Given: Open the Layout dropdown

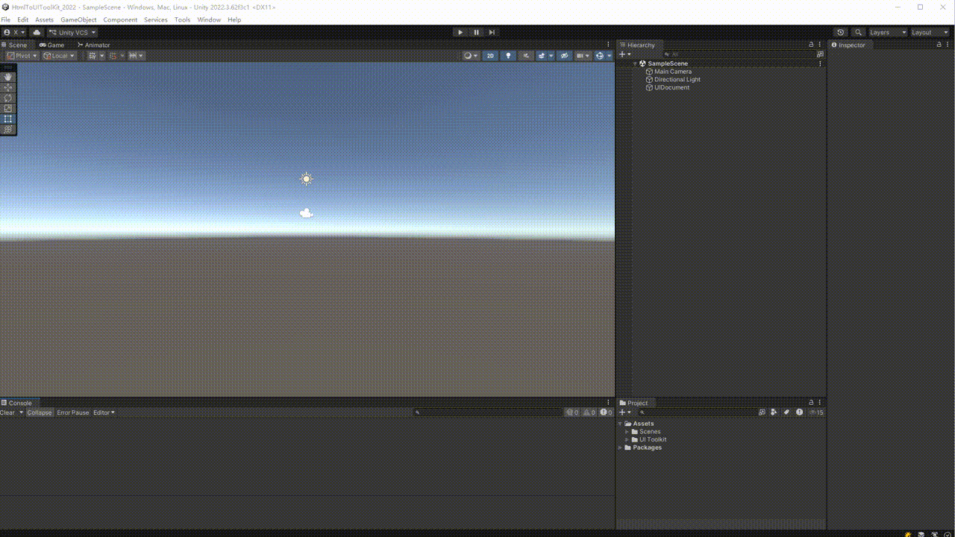Looking at the screenshot, I should coord(929,32).
